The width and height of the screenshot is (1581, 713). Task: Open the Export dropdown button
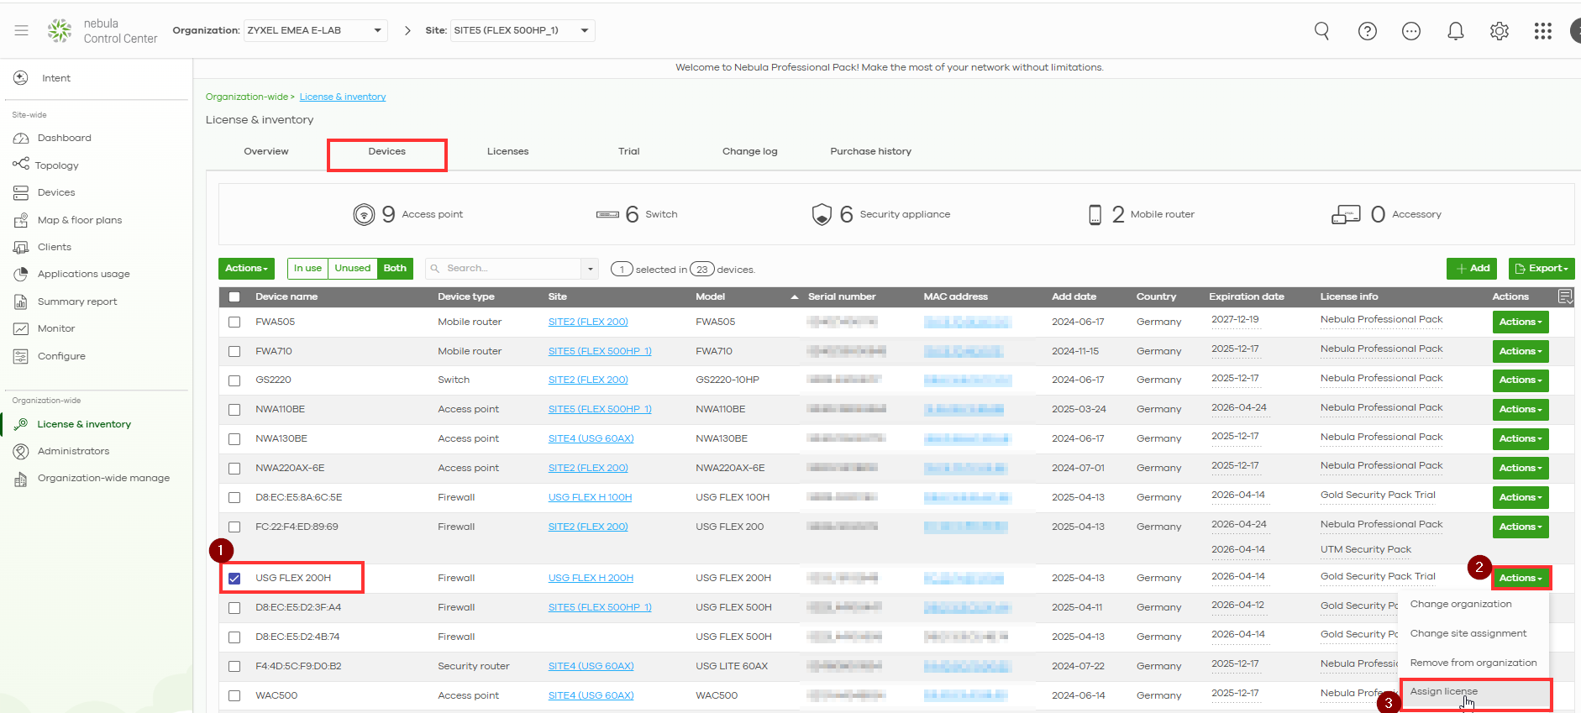point(1542,268)
